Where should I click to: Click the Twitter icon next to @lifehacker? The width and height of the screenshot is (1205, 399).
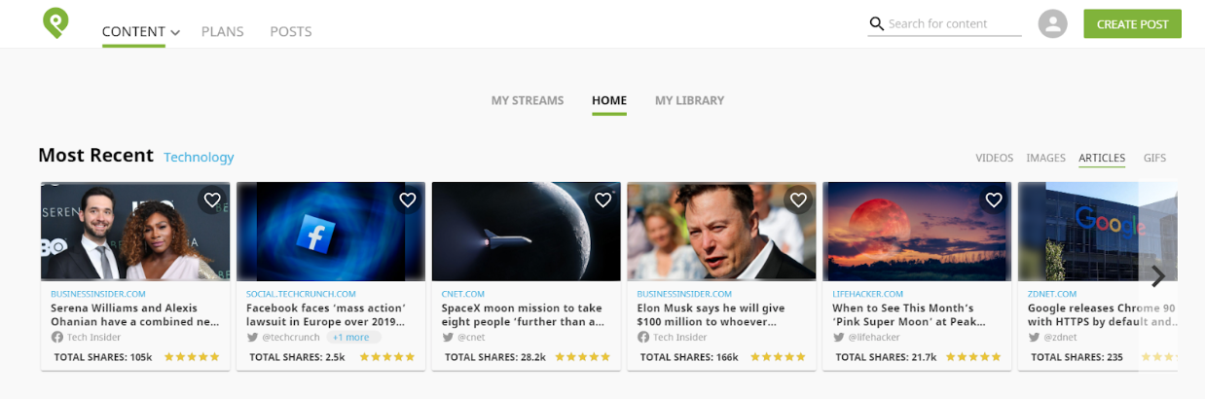(x=839, y=337)
